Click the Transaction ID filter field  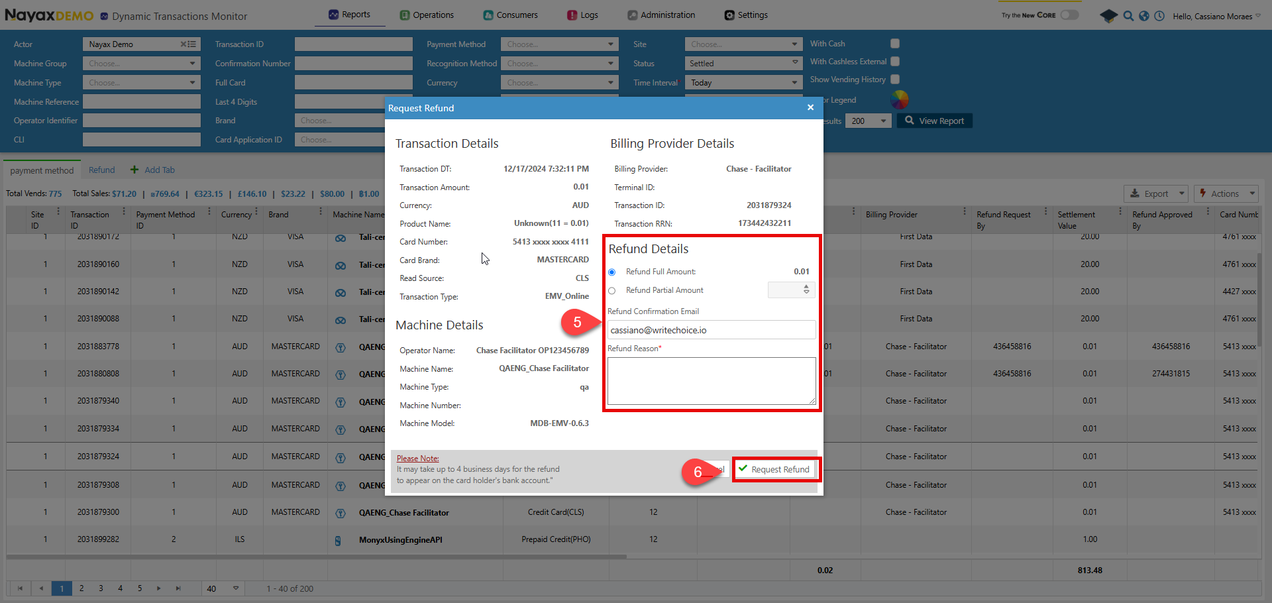point(354,44)
